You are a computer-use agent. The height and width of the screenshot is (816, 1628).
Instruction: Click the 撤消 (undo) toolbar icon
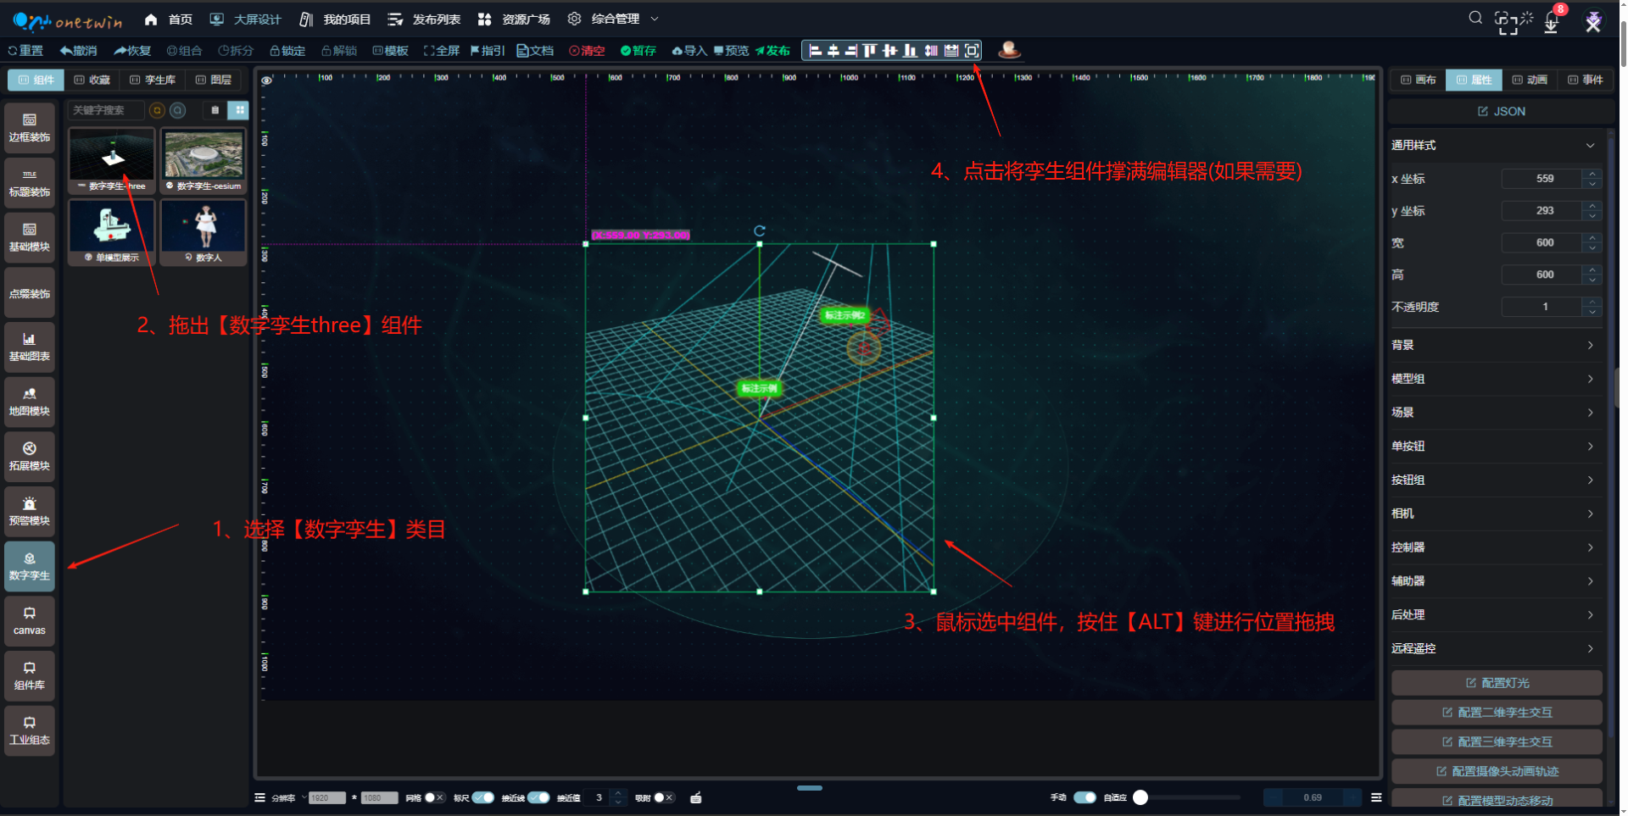point(78,51)
